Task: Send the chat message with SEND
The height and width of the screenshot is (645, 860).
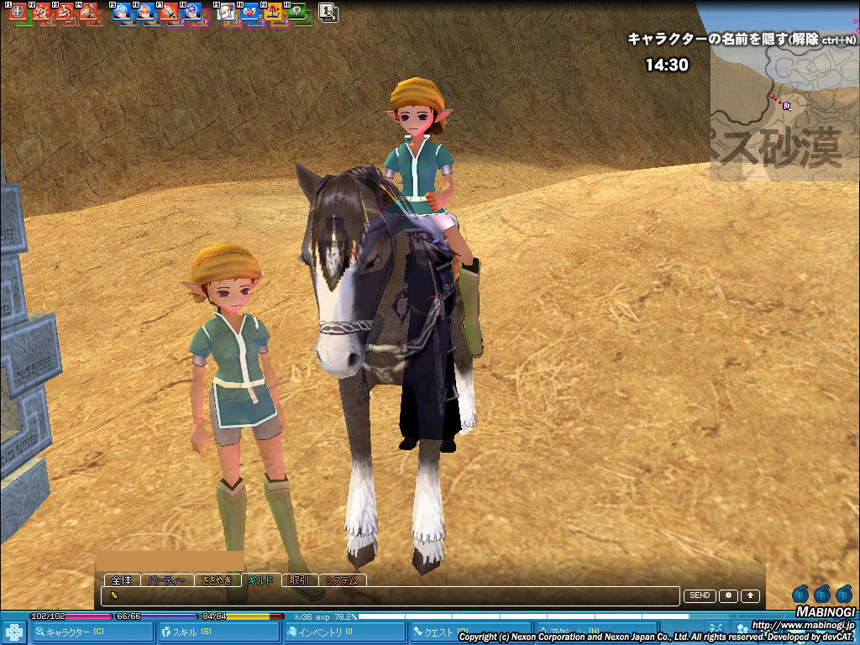Action: [700, 595]
